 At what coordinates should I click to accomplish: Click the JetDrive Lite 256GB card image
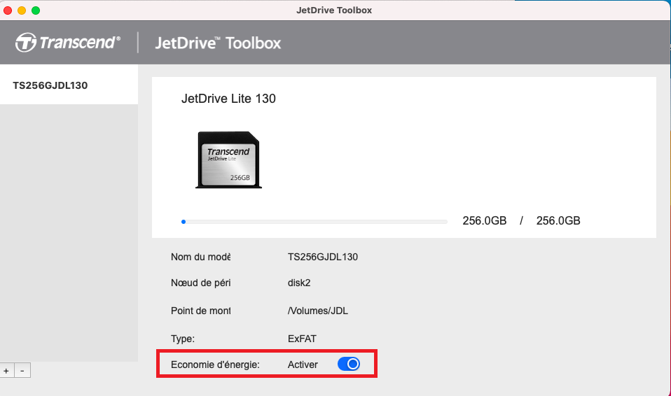[x=228, y=160]
